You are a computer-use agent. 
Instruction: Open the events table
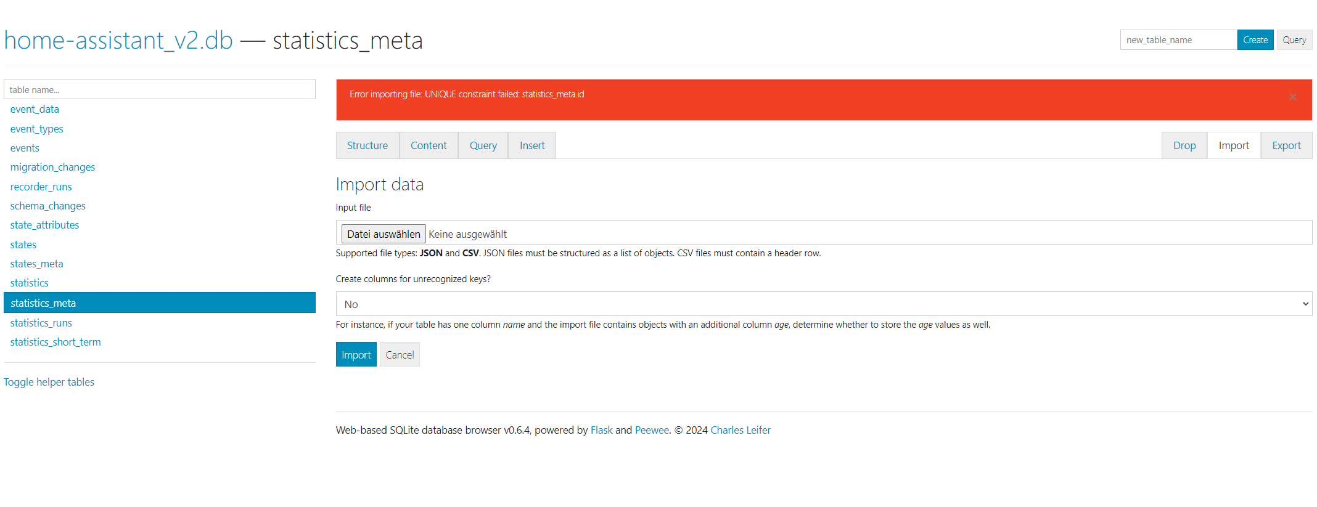[25, 148]
